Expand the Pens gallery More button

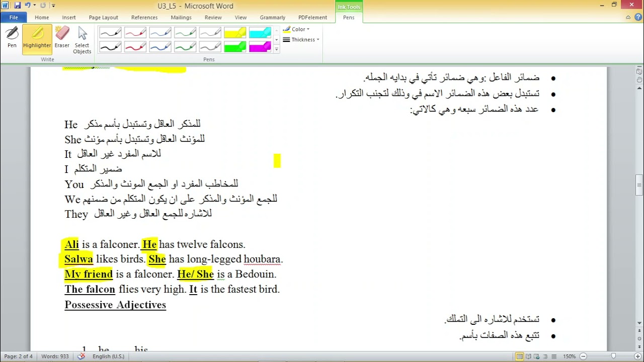[x=276, y=49]
